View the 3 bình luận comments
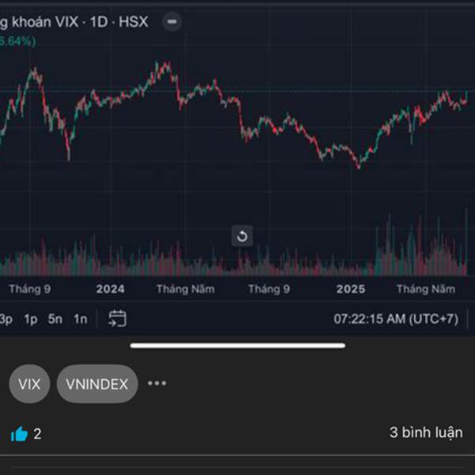475x475 pixels. point(426,432)
